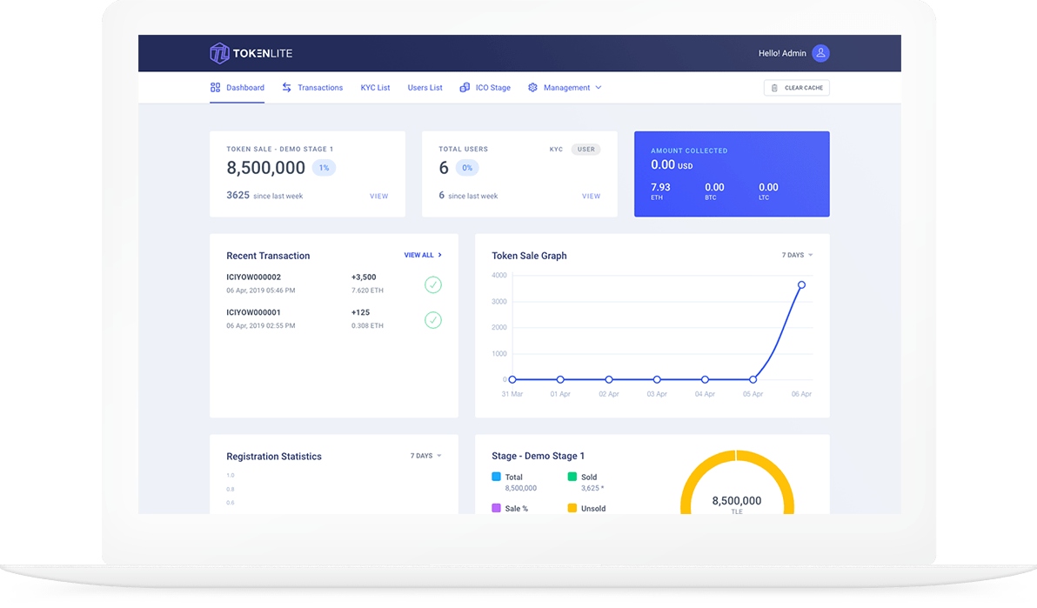The image size is (1037, 608).
Task: Go to the KYC List tab
Action: click(375, 88)
